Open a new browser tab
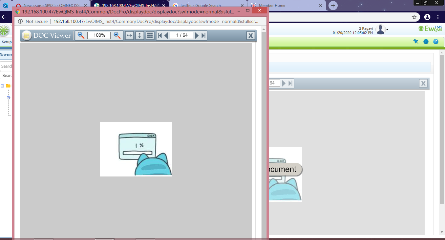Viewport: 445px width, 240px height. (333, 6)
